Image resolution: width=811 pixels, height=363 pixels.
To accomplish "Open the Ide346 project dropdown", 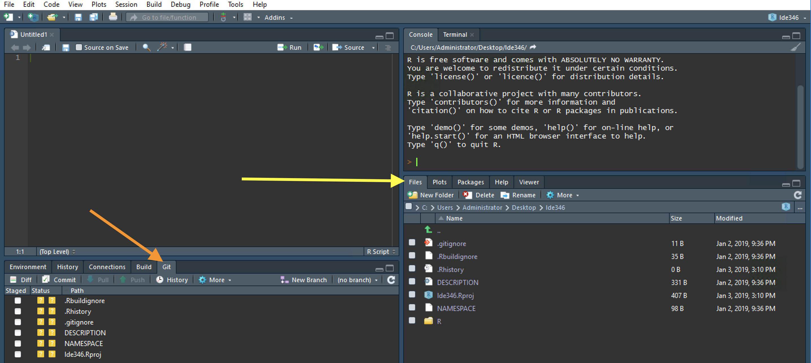I will [787, 18].
